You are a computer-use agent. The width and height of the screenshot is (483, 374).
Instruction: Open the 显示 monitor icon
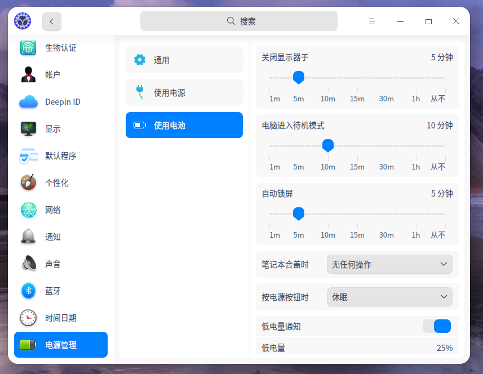pyautogui.click(x=28, y=128)
